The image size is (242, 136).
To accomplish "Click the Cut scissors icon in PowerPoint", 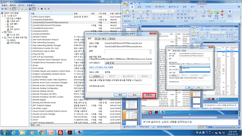I will (133, 11).
